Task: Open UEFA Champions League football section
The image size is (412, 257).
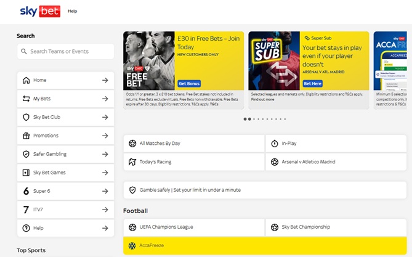Action: 194,227
